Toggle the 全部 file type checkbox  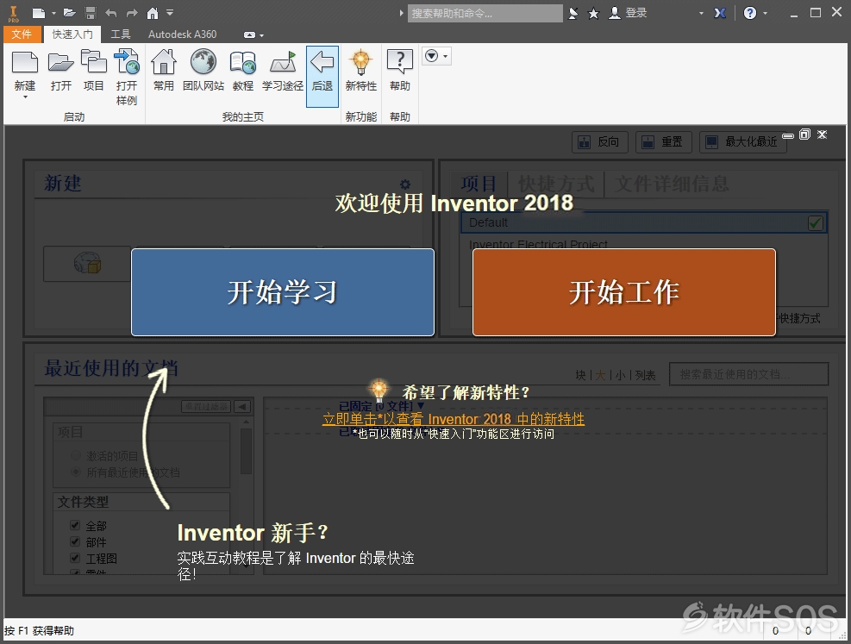pos(75,525)
